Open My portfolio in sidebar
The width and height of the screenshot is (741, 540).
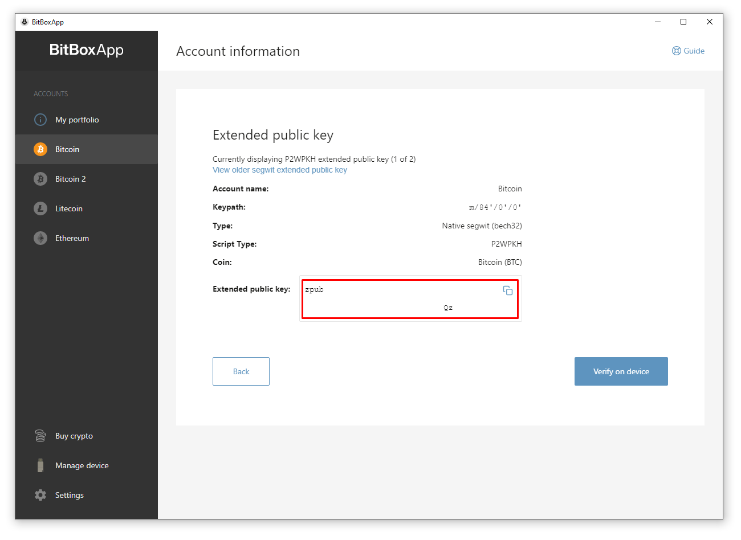click(x=87, y=120)
